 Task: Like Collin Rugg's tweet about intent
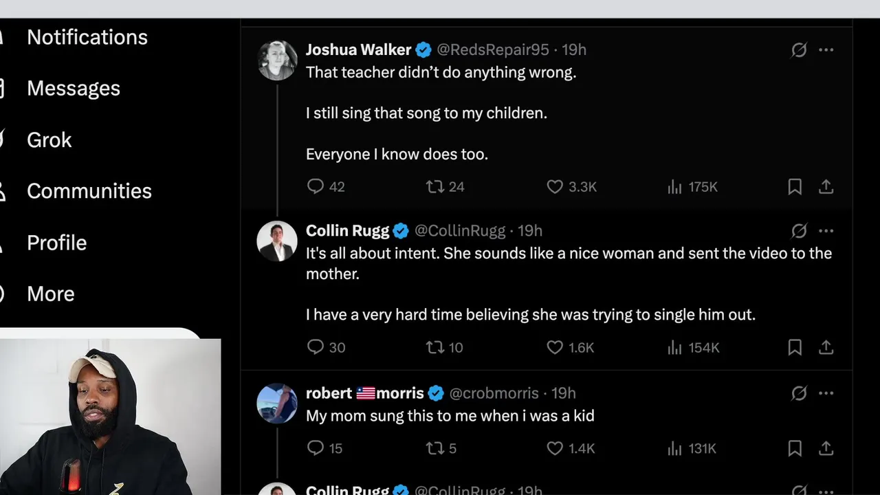555,347
